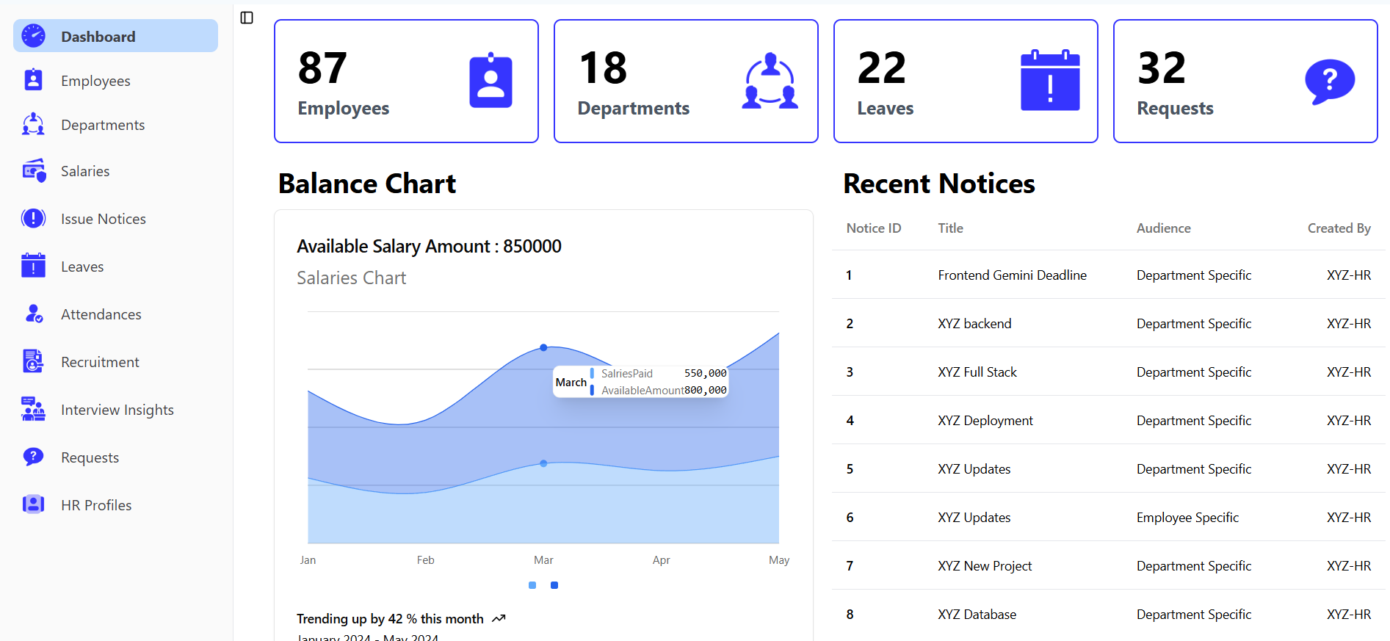This screenshot has height=641, width=1390.
Task: Open the Requests menu item
Action: [x=90, y=457]
